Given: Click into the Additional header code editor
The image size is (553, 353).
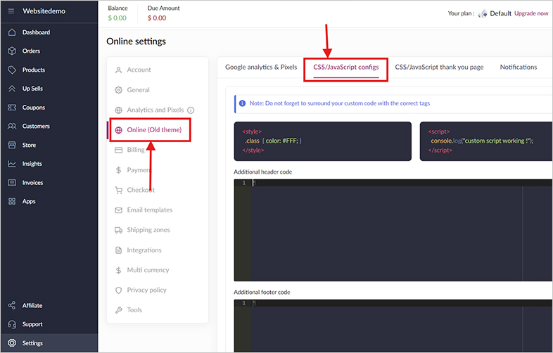Looking at the screenshot, I should point(393,230).
